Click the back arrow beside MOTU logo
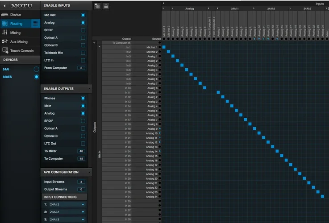This screenshot has width=329, height=223. tap(5, 5)
